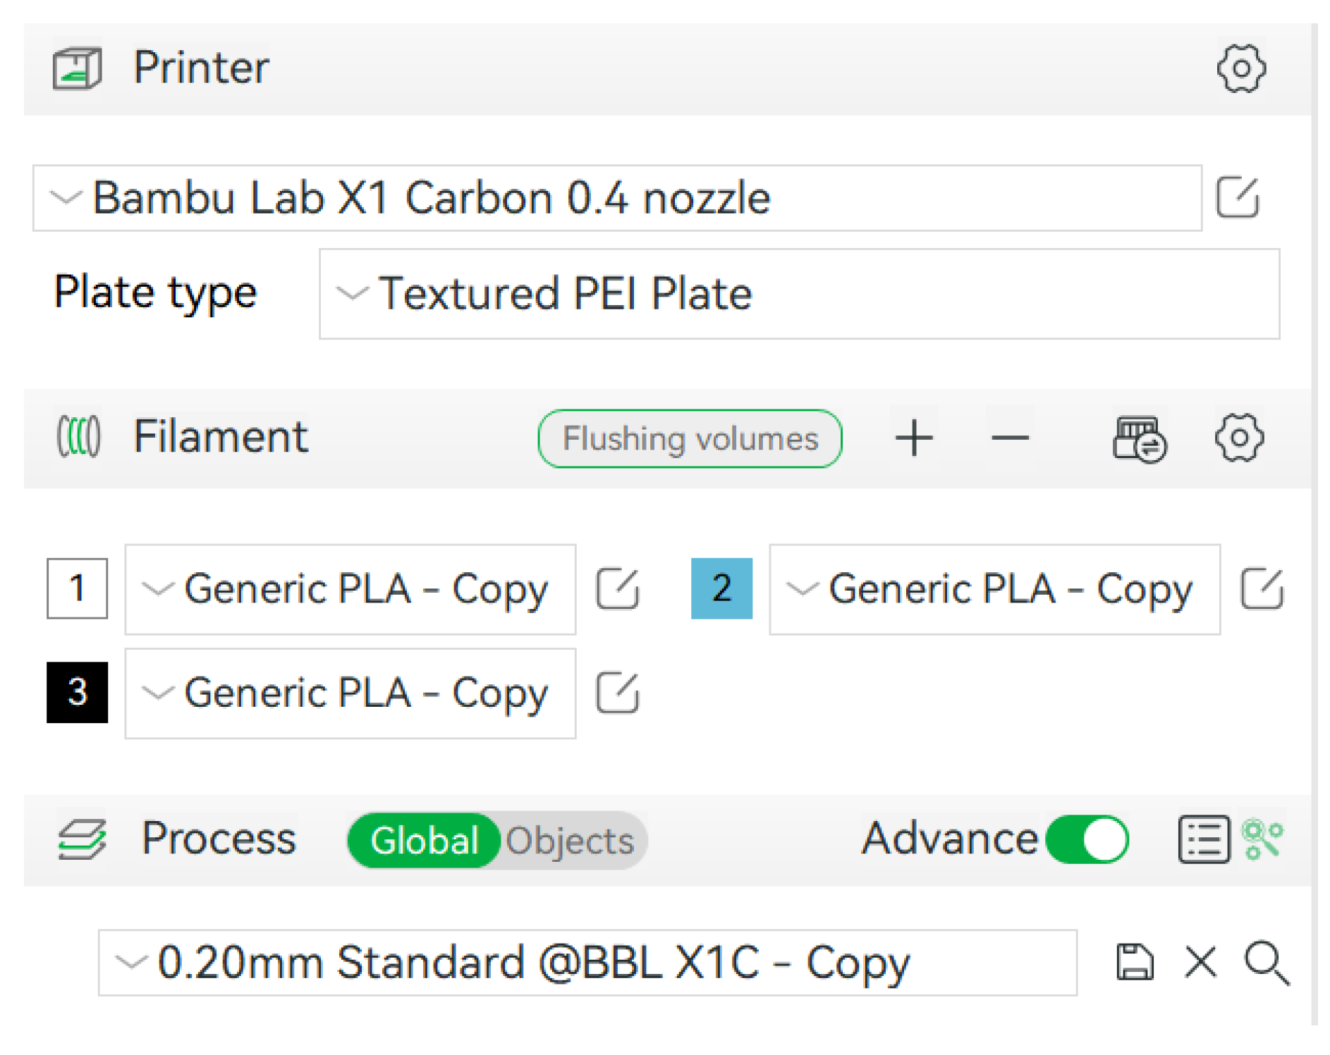
Task: Remove the last filament slot
Action: pyautogui.click(x=1009, y=438)
